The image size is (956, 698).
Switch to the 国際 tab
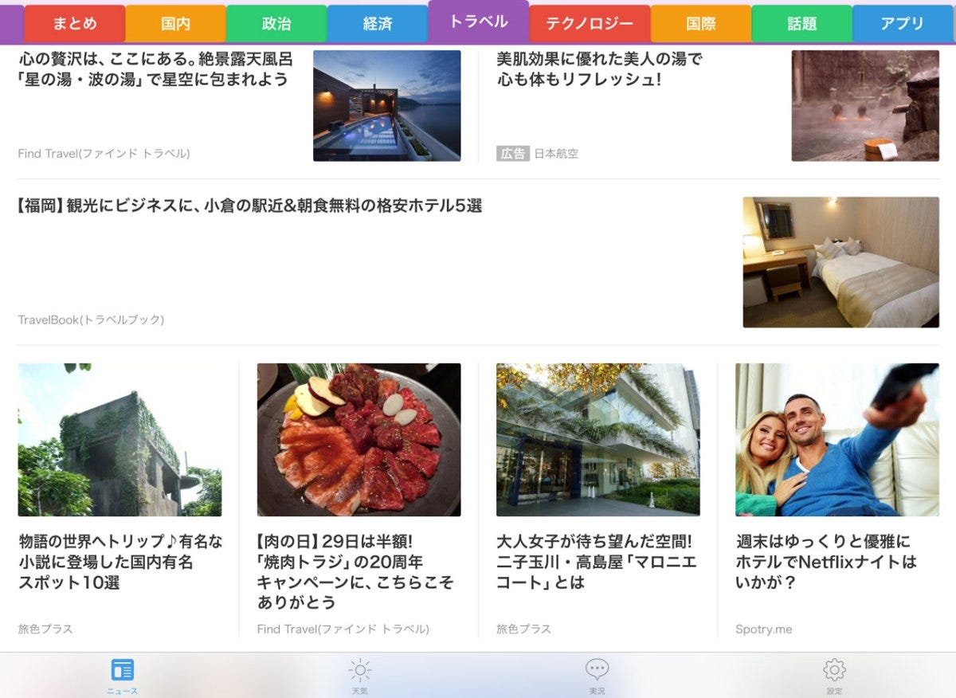(x=701, y=24)
